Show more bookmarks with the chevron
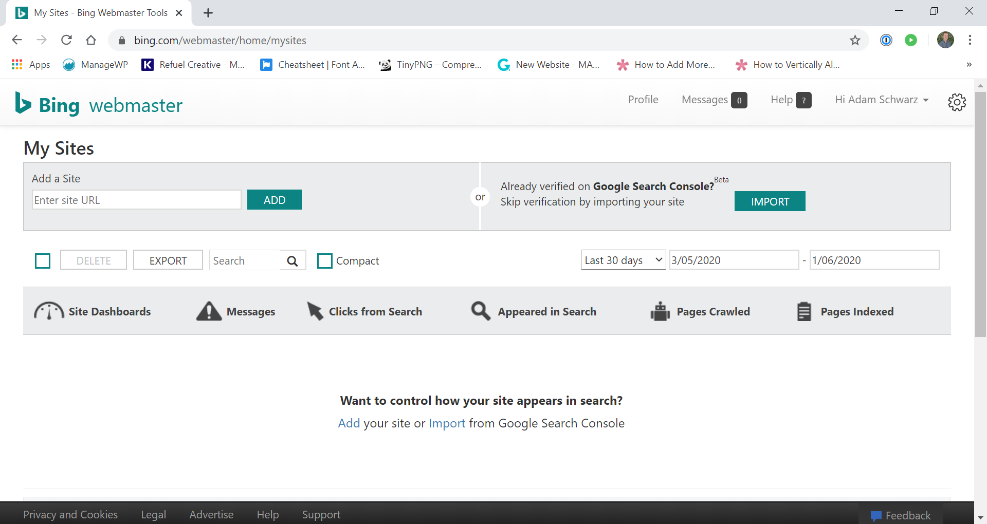987x524 pixels. click(969, 65)
